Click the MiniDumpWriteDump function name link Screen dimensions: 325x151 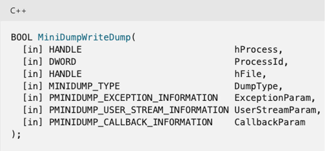(x=84, y=37)
